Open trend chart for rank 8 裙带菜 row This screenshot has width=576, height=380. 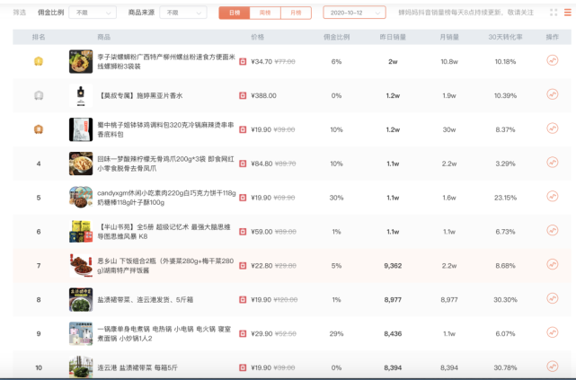pos(552,298)
